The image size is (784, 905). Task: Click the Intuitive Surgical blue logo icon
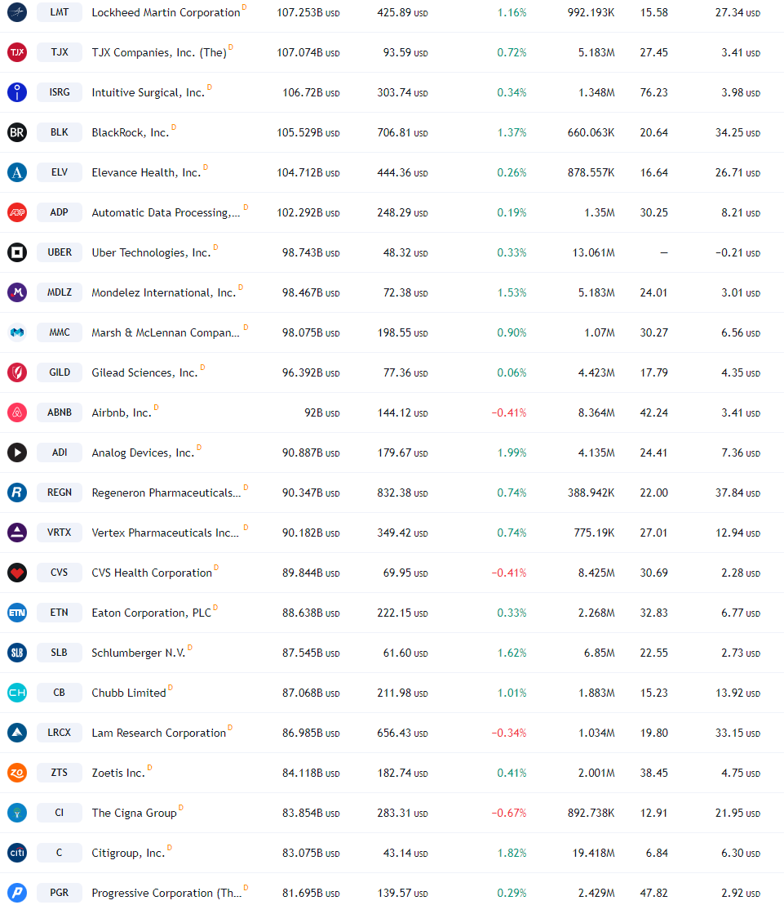pyautogui.click(x=17, y=92)
